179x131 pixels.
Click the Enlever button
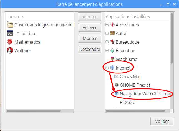click(90, 28)
